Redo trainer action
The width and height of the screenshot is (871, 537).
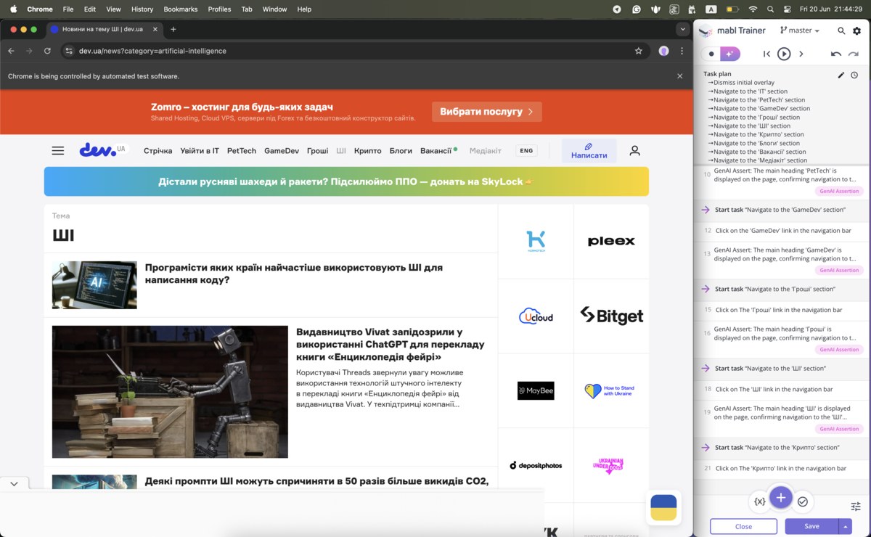point(854,54)
